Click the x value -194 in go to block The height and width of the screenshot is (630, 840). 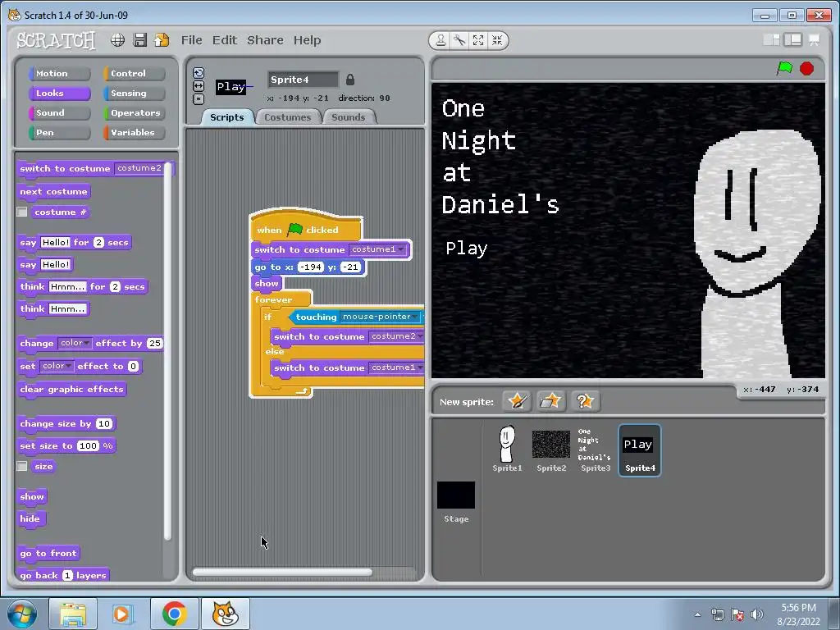point(311,267)
